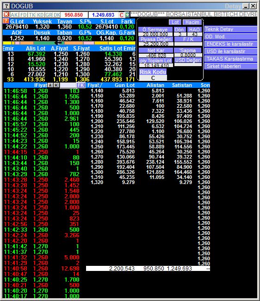
Task: Minimize the DOGUB window
Action: (x=246, y=6)
